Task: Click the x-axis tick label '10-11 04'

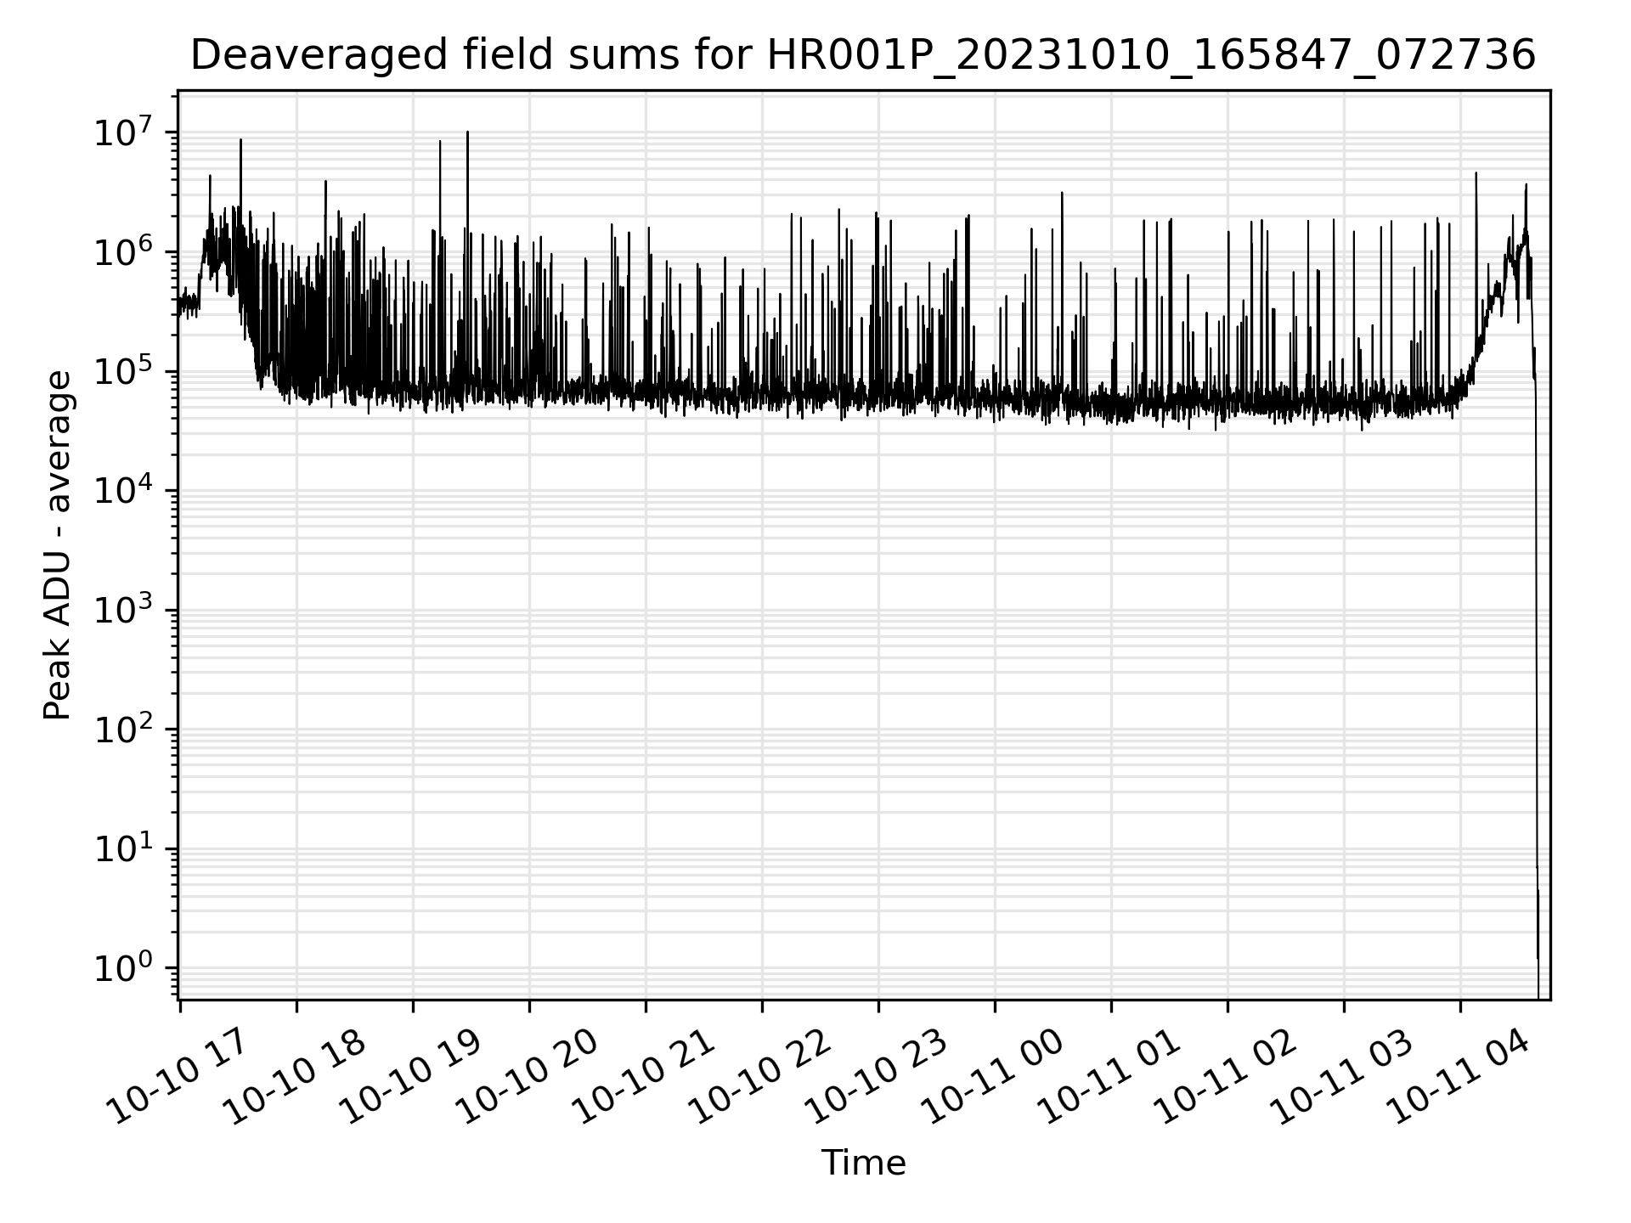Action: point(1459,1075)
